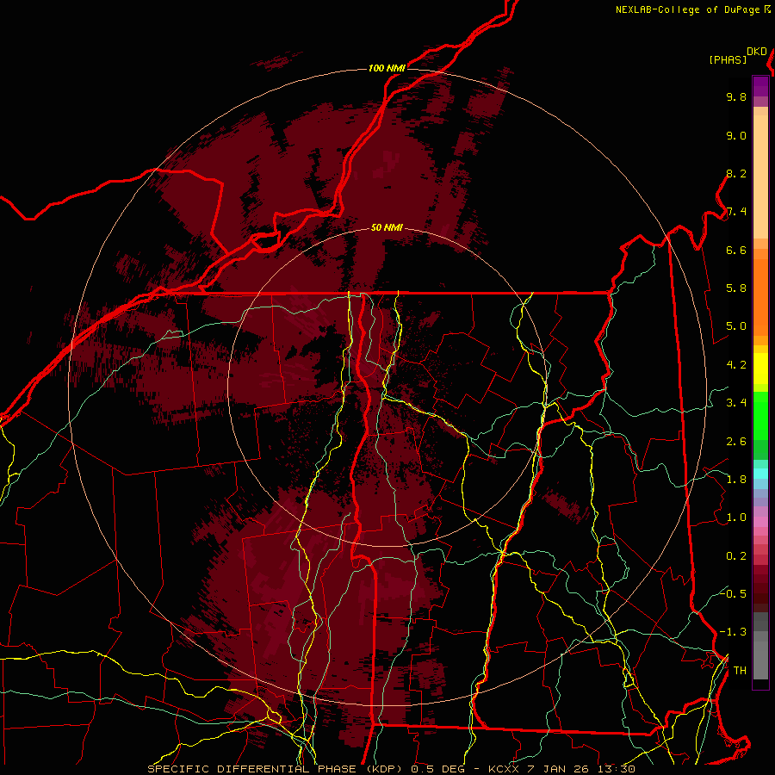Click the 1.8 legend value
The width and height of the screenshot is (775, 775).
736,480
